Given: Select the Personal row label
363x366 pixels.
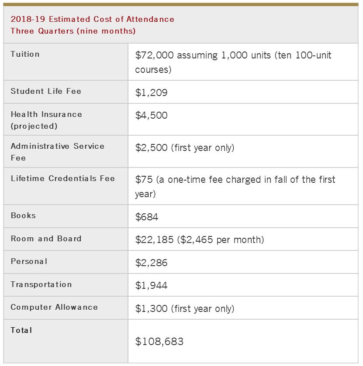Looking at the screenshot, I should (29, 261).
